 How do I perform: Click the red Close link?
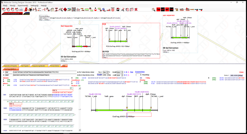[x=241, y=72]
